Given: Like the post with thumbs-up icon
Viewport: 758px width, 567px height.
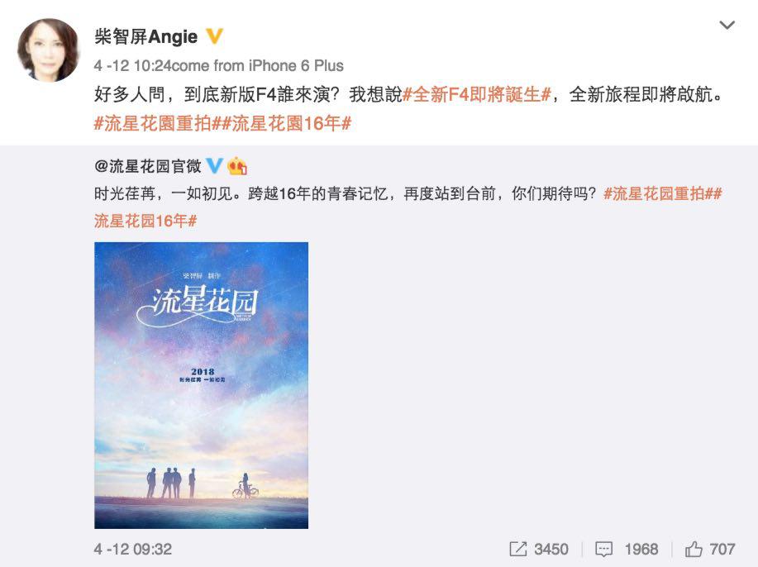Looking at the screenshot, I should [694, 549].
